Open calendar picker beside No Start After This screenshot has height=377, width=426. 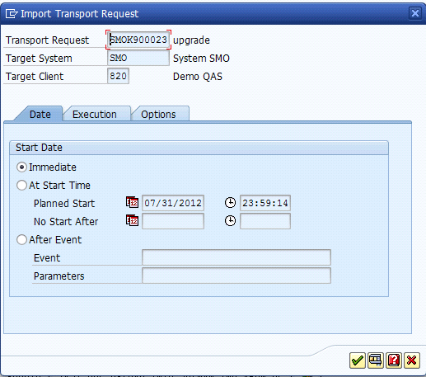pos(132,221)
